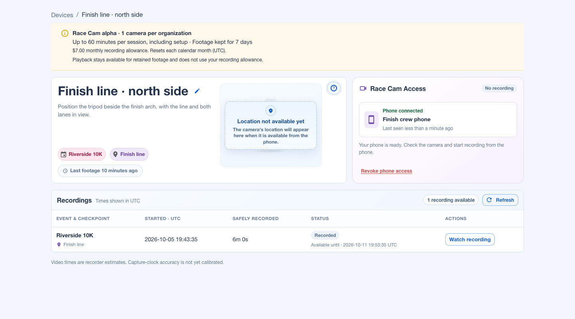This screenshot has width=575, height=319.
Task: Click the 'Available until · 2026-10-11 19:53:35 UTC' text
Action: click(354, 245)
